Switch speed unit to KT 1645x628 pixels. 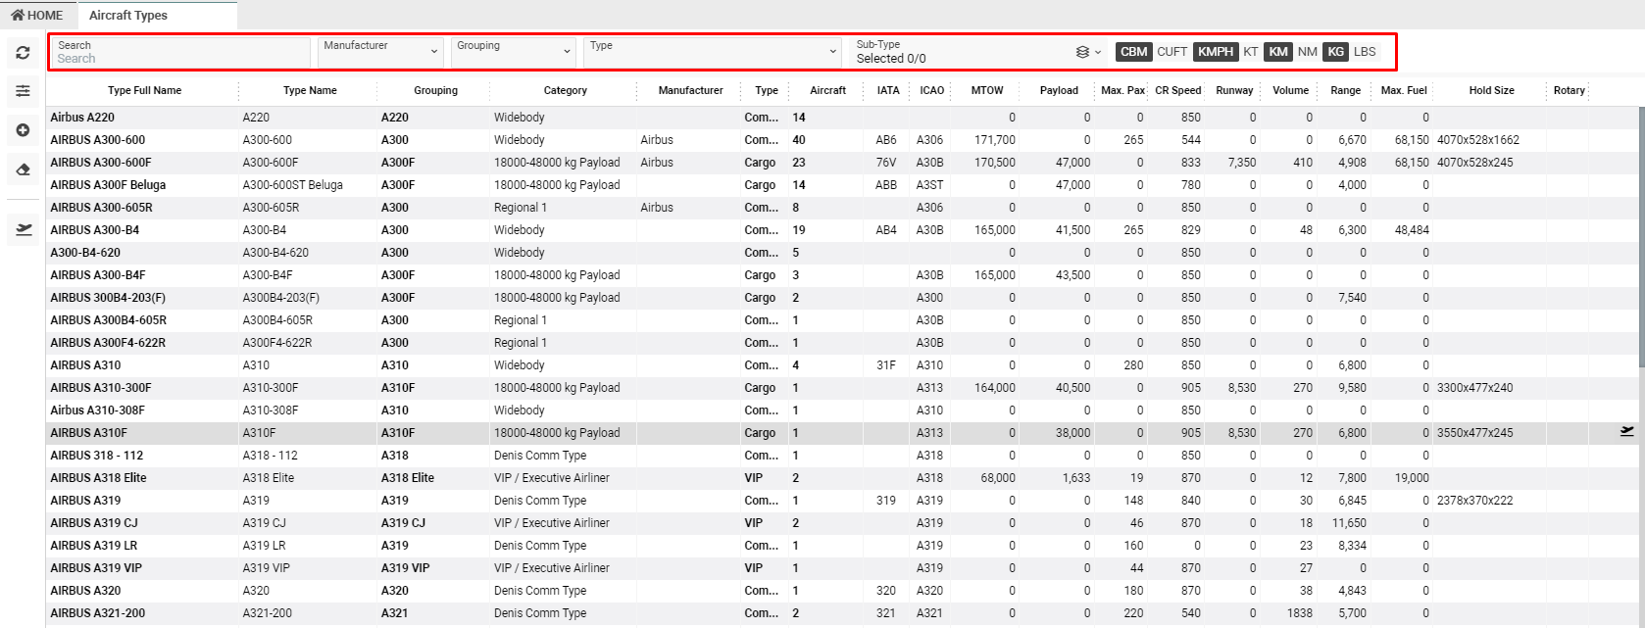click(1250, 52)
